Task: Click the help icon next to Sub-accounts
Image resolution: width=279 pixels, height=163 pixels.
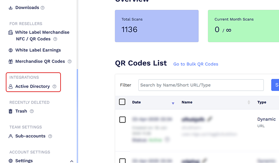Action: tap(50, 136)
